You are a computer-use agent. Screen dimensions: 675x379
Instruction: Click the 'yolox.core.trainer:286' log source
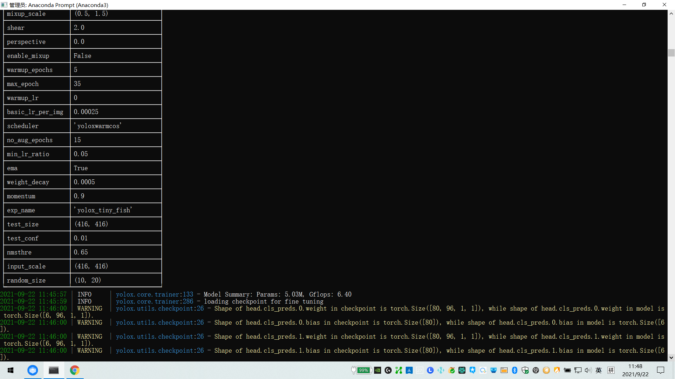(155, 301)
